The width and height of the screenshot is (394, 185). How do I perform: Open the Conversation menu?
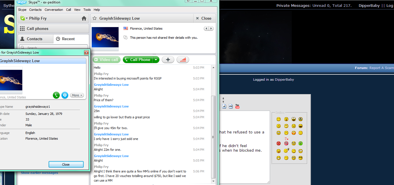54,10
